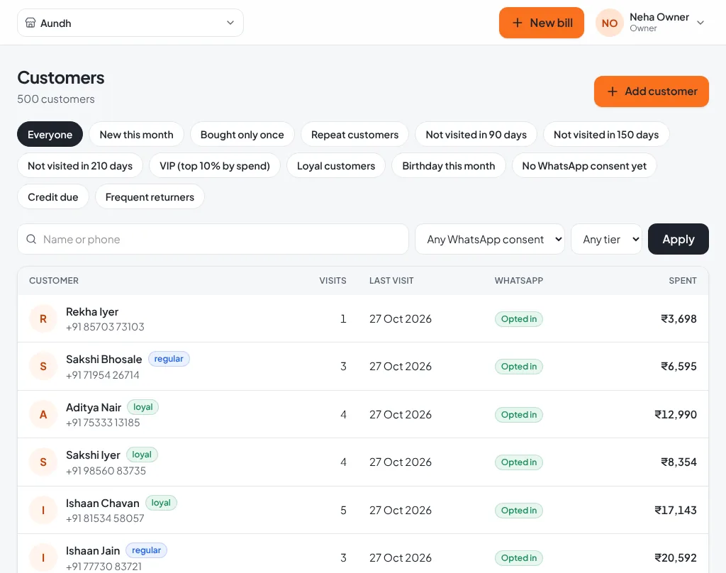The height and width of the screenshot is (573, 726).
Task: Click the New bill button
Action: point(541,23)
